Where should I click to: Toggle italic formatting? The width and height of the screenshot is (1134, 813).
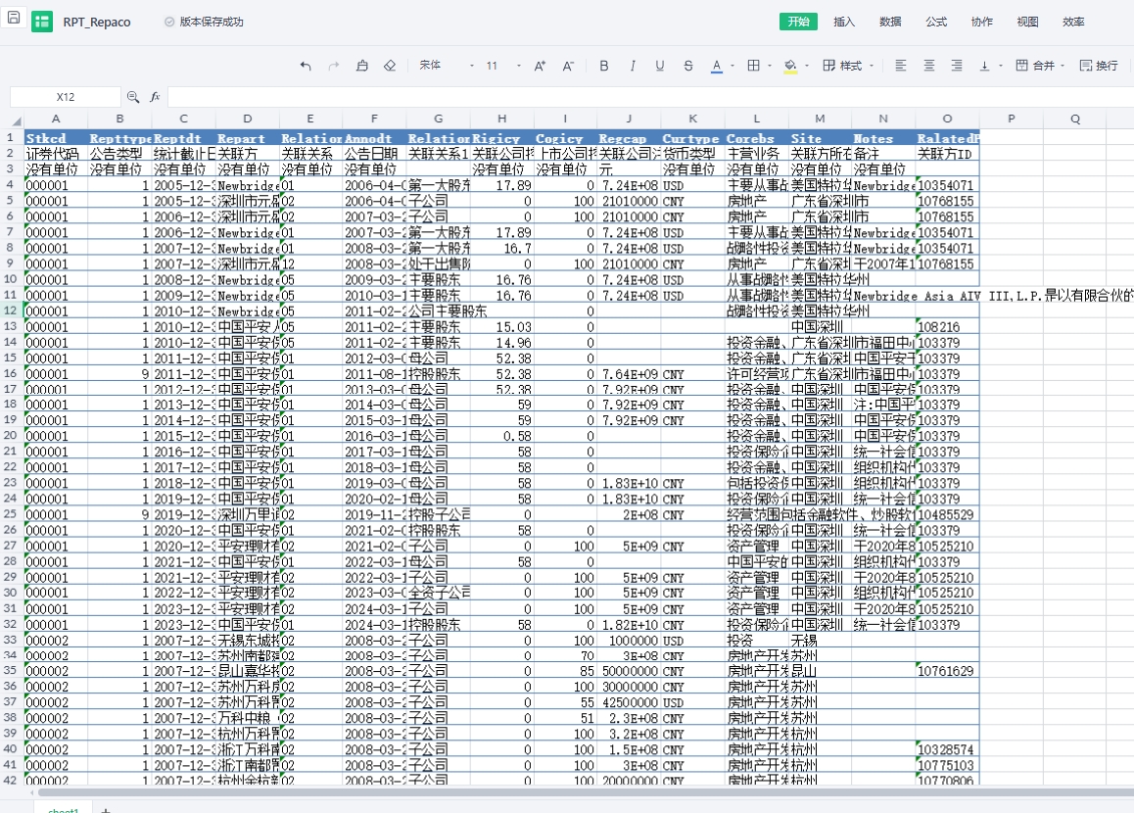[x=632, y=66]
